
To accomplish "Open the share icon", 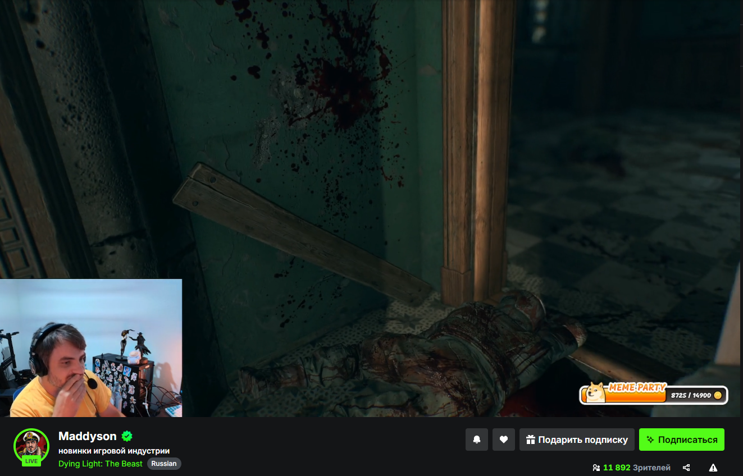I will (x=686, y=468).
